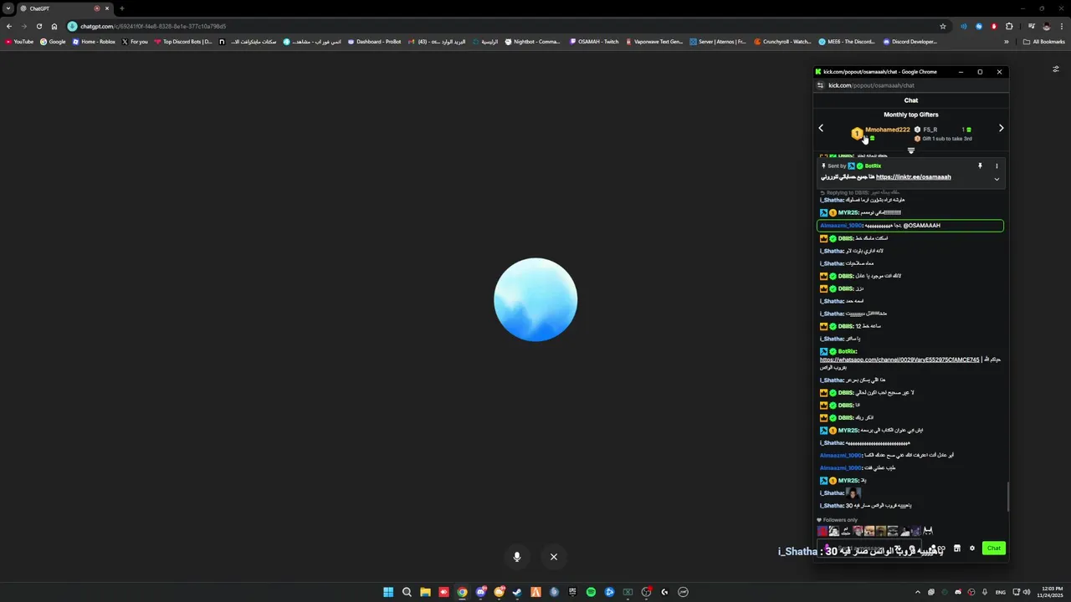1071x602 pixels.
Task: Open the linktr.ee/osamaaah link
Action: 914,177
